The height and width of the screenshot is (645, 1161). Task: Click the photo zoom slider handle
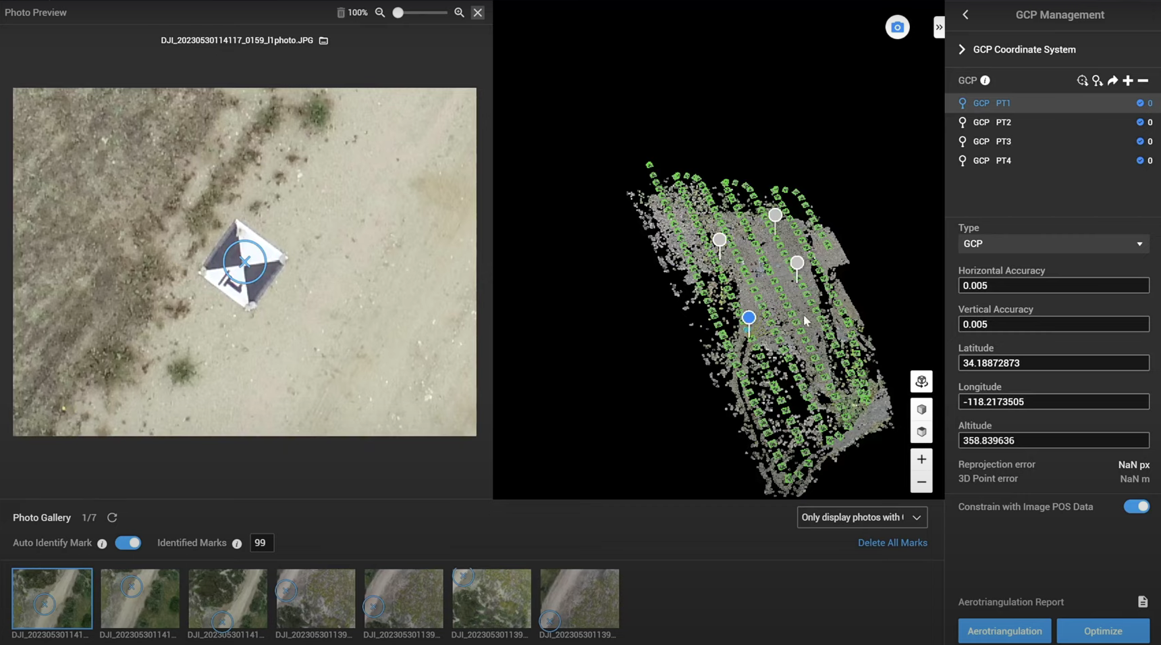[x=398, y=13]
